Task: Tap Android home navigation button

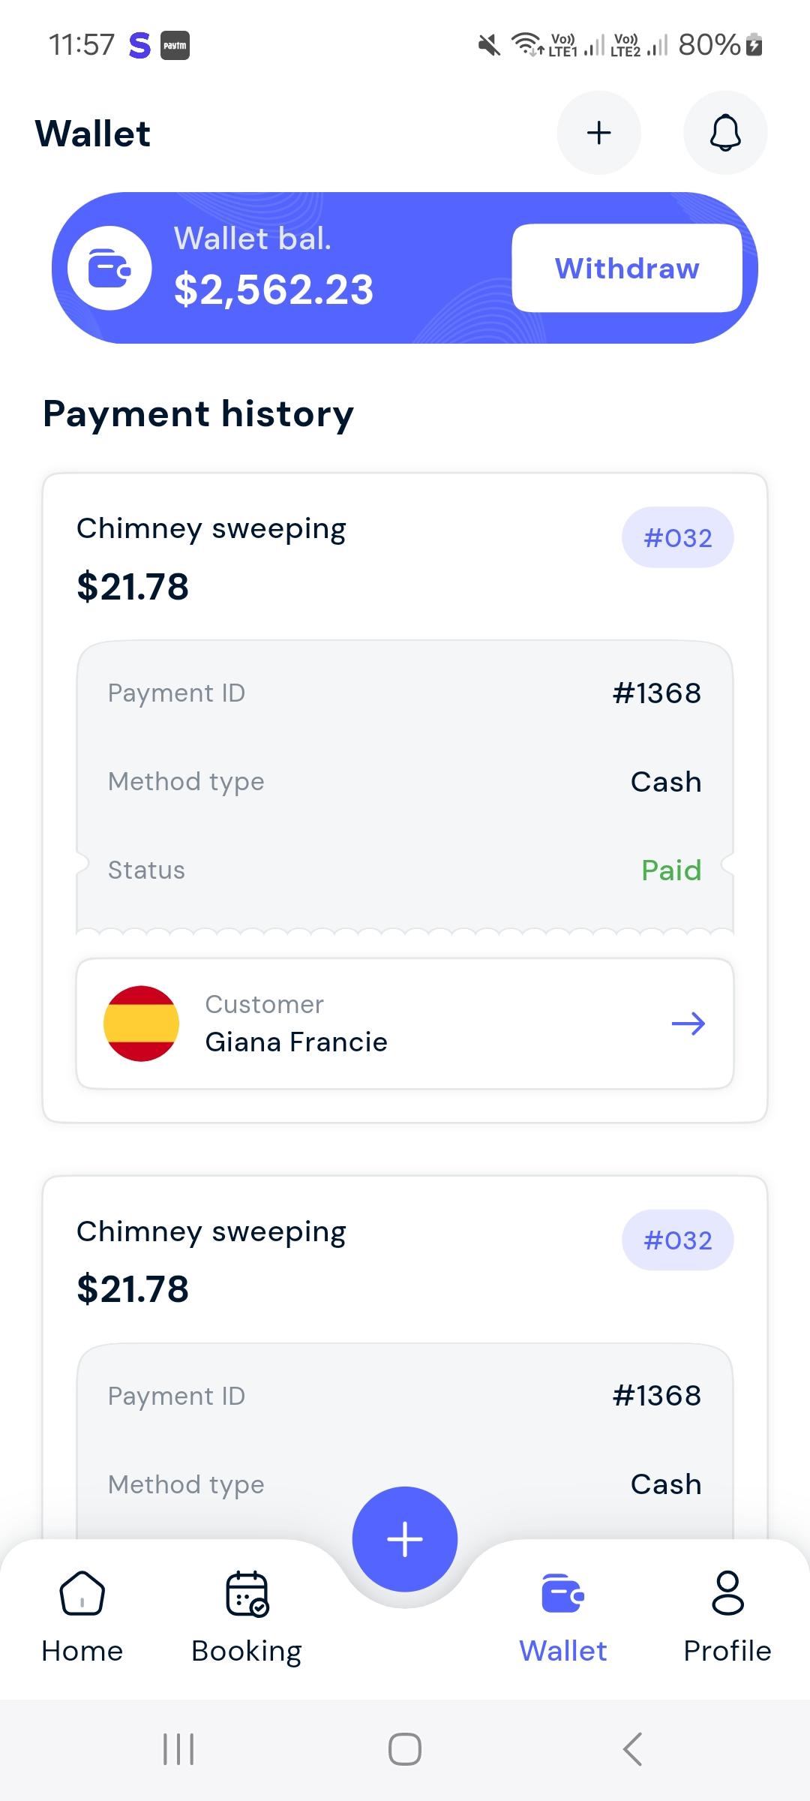Action: click(x=405, y=1750)
